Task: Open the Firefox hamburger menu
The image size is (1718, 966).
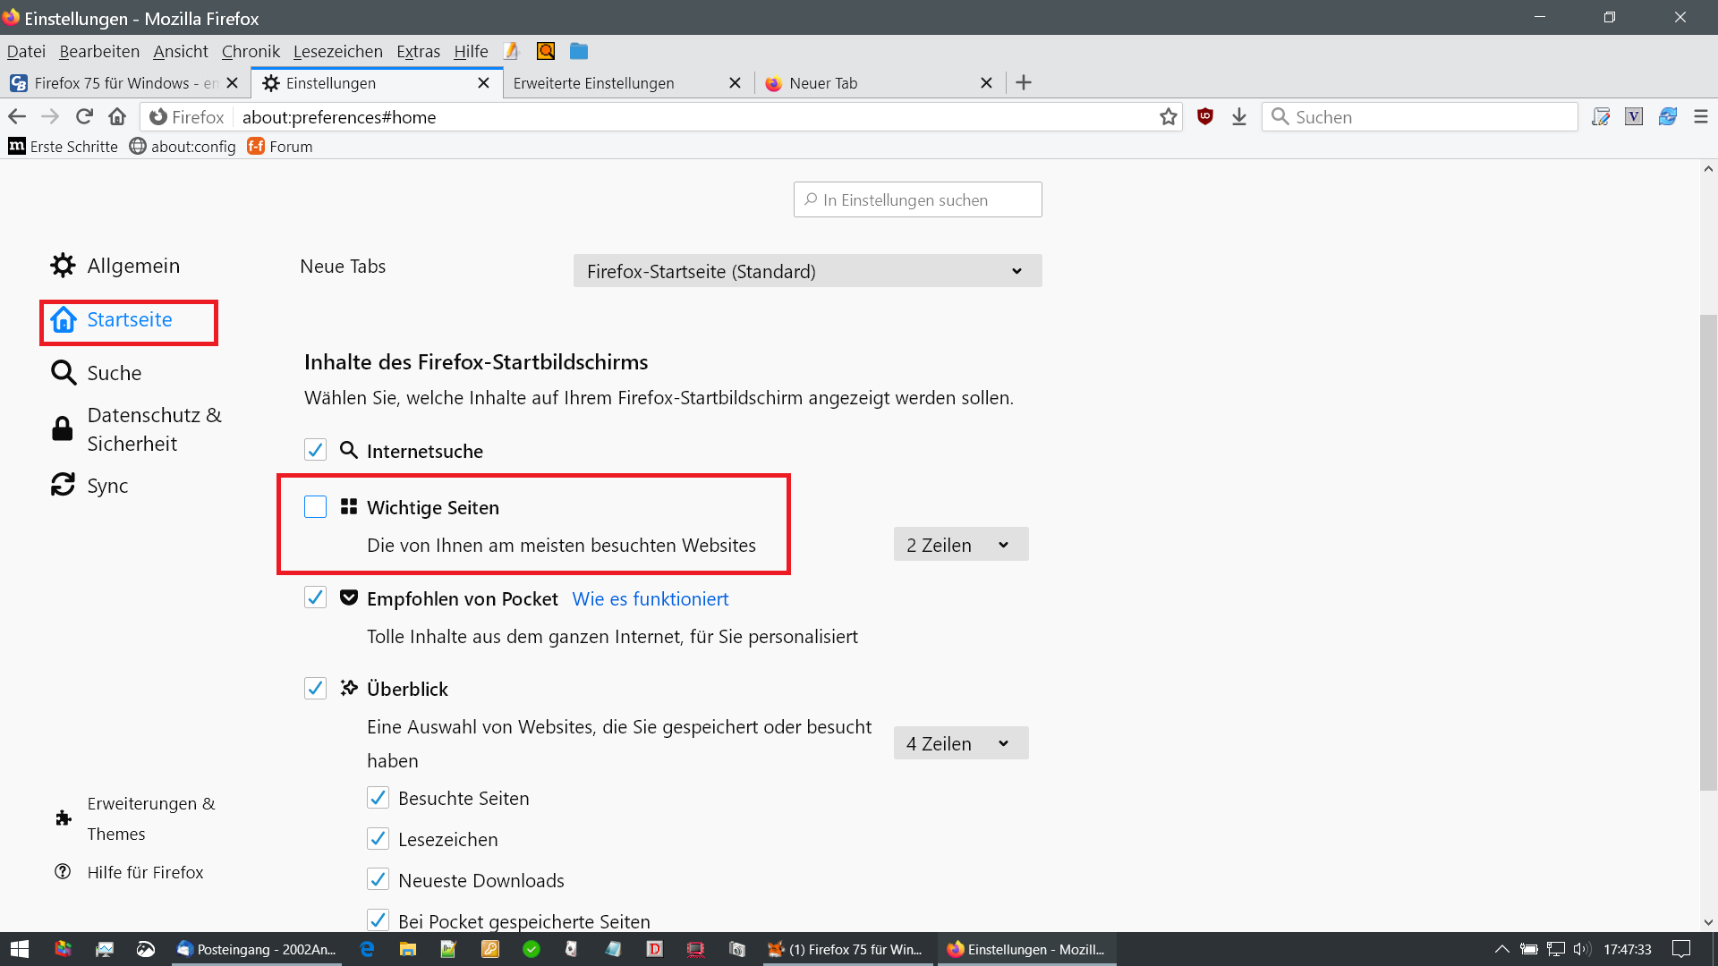Action: click(1701, 117)
